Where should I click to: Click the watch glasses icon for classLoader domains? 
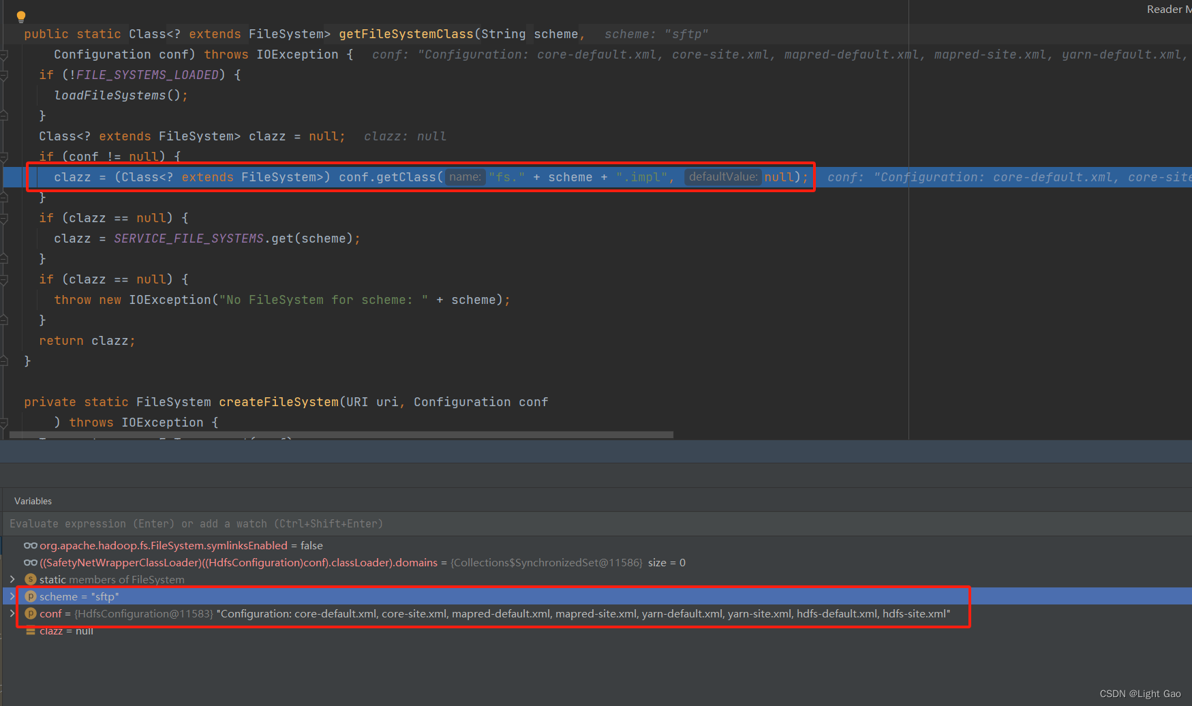[x=30, y=562]
